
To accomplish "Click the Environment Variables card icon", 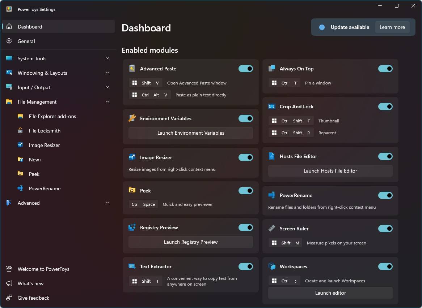I will (x=132, y=118).
